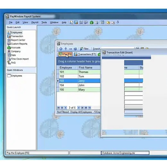Select Employees in the Open Windows list

pos(14,76)
